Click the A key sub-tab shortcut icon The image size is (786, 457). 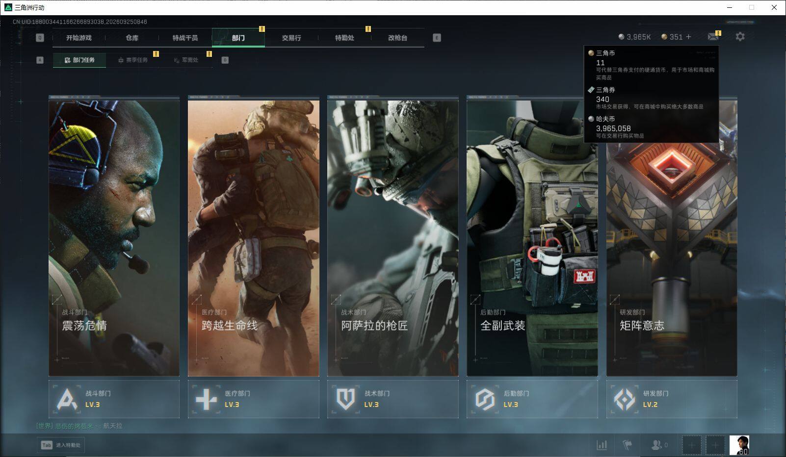pos(40,60)
